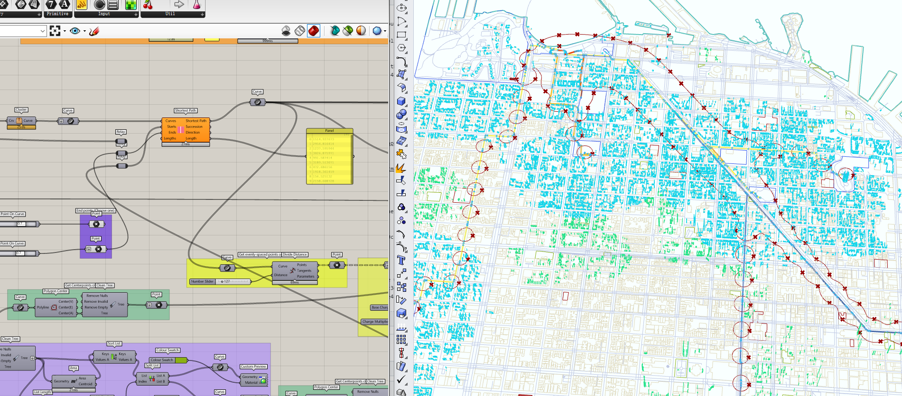Click the Split List component icon
This screenshot has height=396, width=902.
152,378
